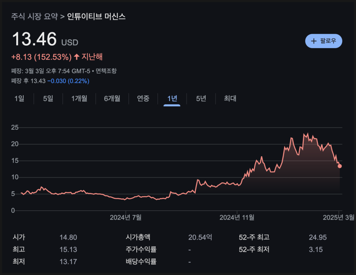The image size is (356, 275).
Task: Show the 5년 range tab
Action: pyautogui.click(x=201, y=99)
